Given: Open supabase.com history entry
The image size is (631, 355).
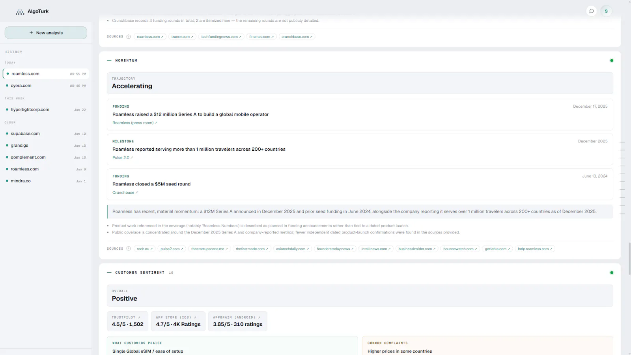Looking at the screenshot, I should 46,134.
